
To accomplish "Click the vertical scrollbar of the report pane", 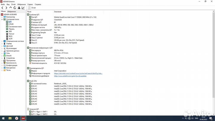I will click(214, 55).
